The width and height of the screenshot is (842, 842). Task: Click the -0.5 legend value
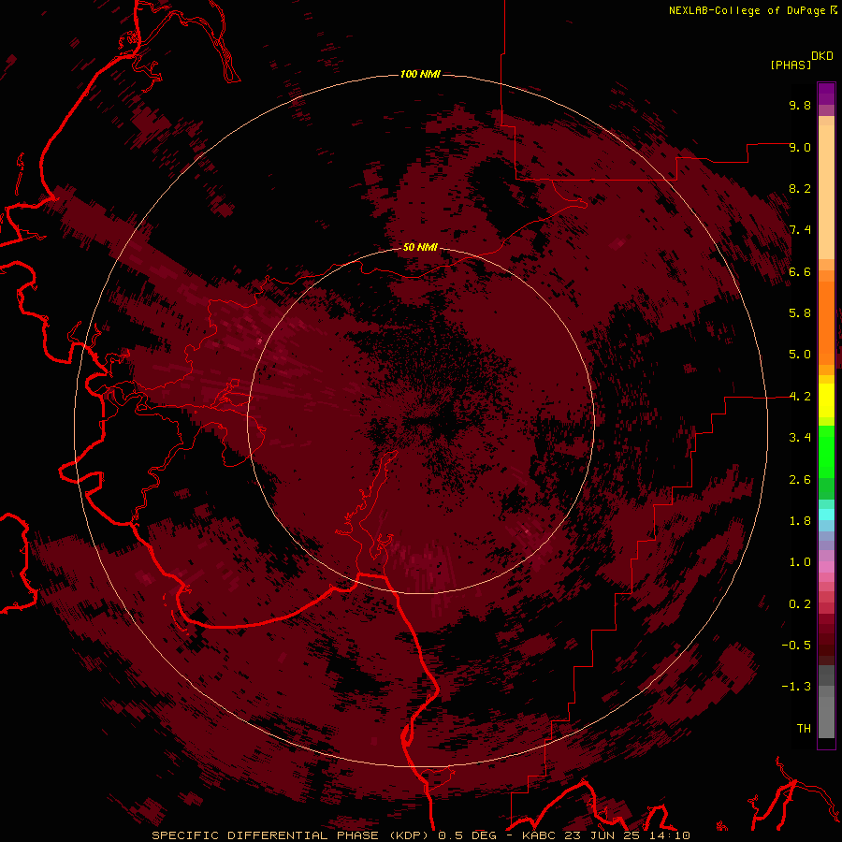796,646
